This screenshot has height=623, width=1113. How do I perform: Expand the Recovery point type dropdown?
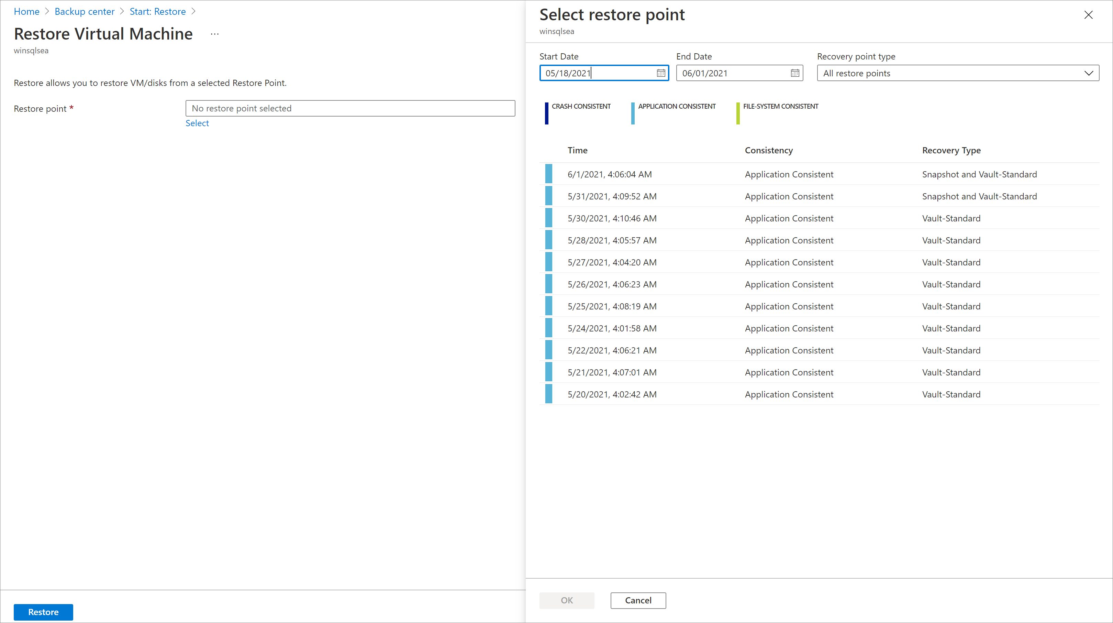(x=1089, y=73)
